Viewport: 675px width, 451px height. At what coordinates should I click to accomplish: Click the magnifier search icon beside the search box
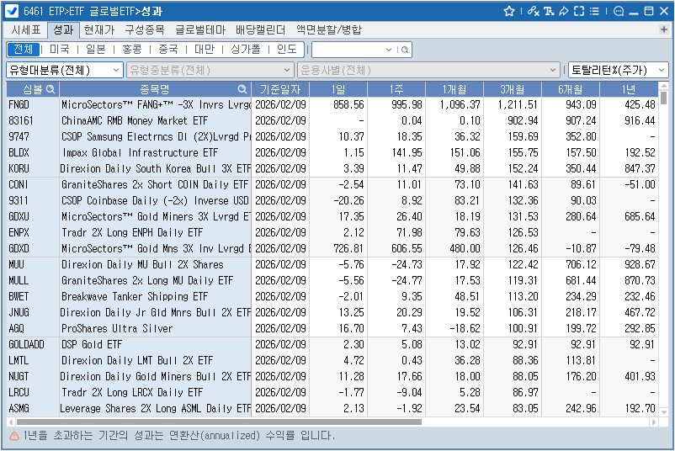tap(405, 50)
